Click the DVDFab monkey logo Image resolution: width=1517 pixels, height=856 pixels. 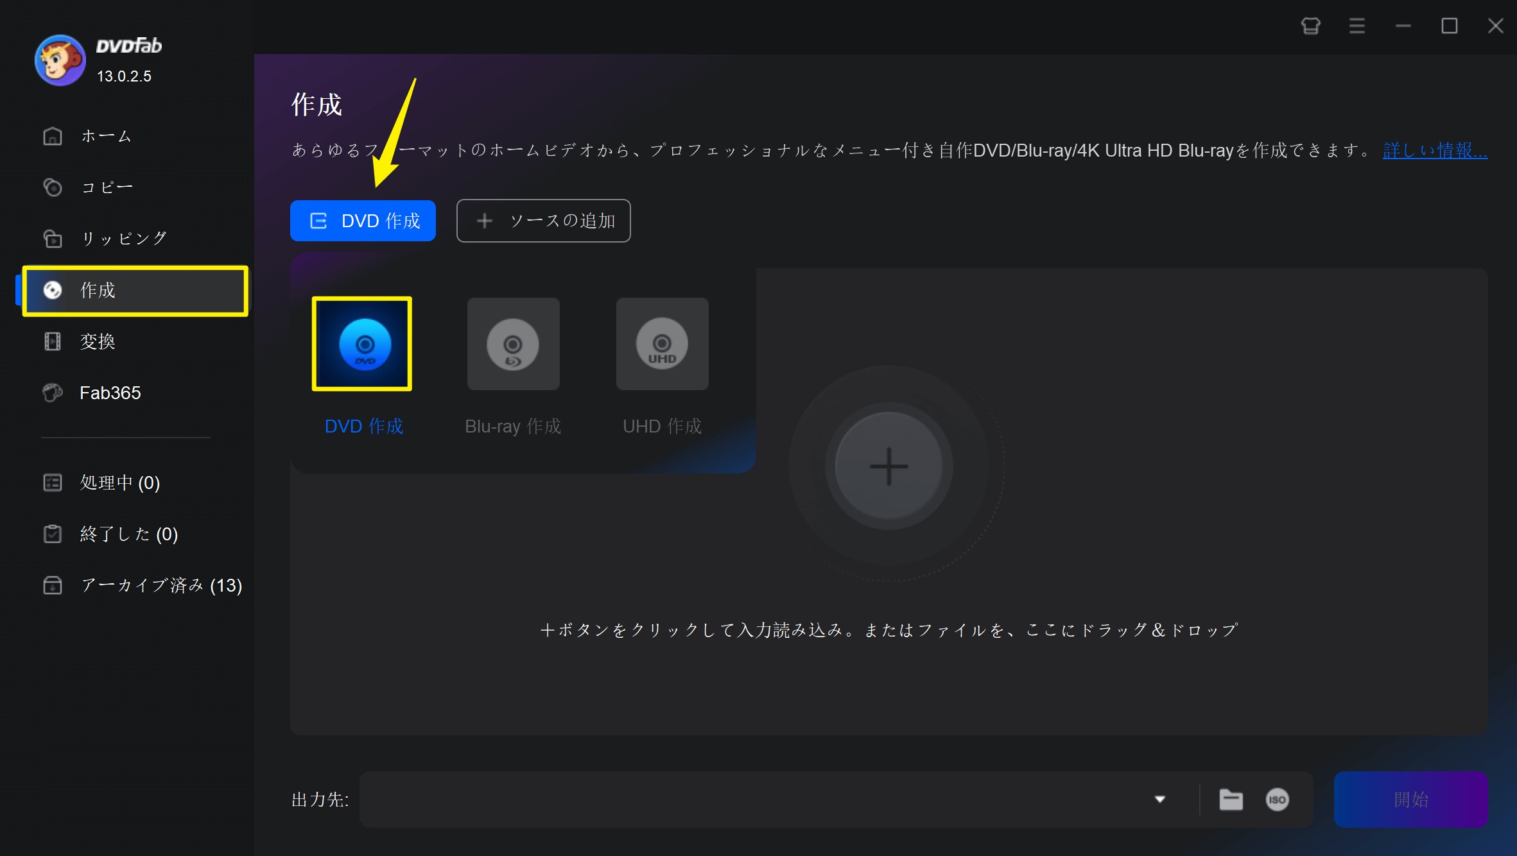60,60
